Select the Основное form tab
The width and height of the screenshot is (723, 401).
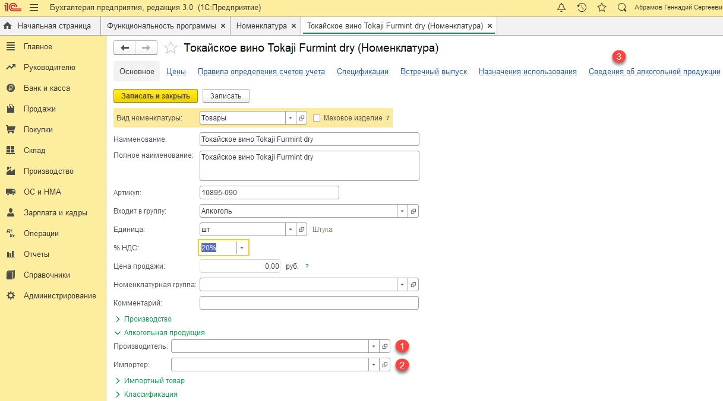[137, 72]
